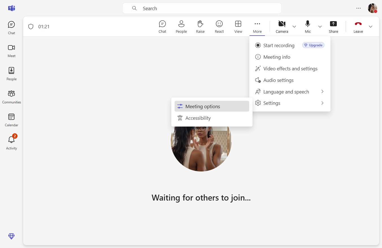Share your screen with Share button
This screenshot has height=248, width=382.
pos(333,27)
